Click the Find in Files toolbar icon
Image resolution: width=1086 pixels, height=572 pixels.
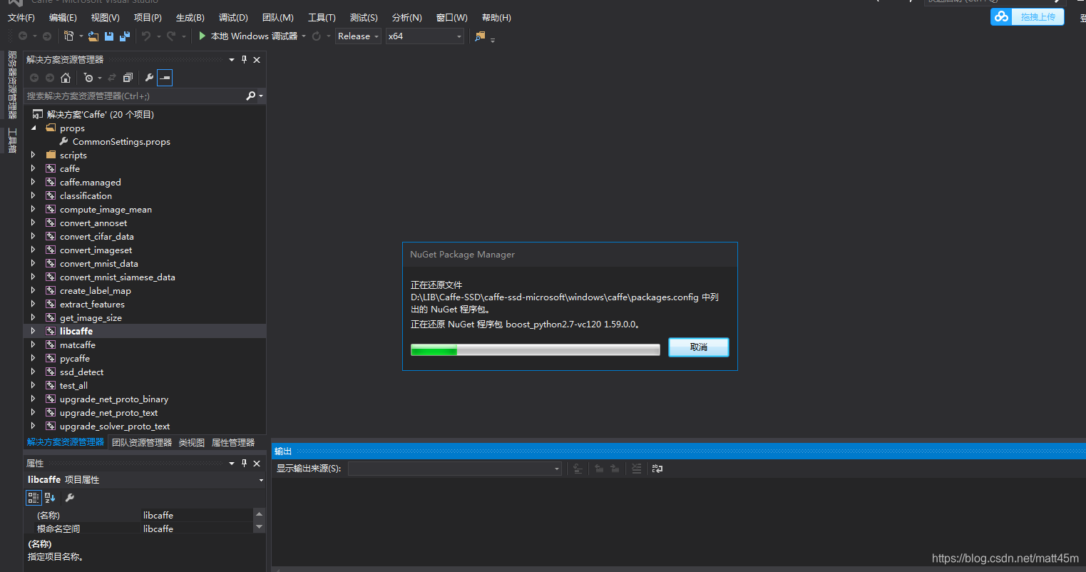point(480,36)
